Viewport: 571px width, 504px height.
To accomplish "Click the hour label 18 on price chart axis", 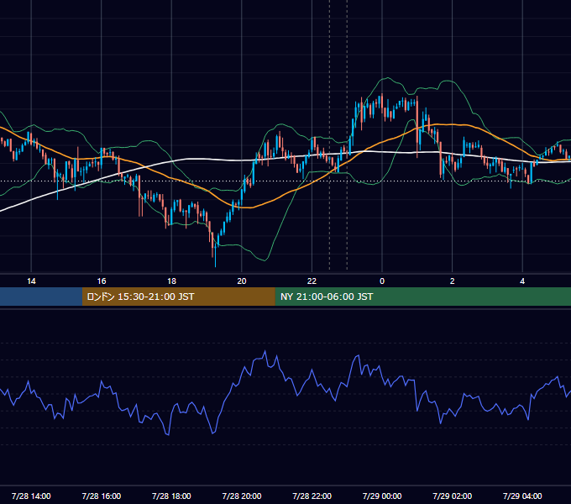I will [x=171, y=281].
